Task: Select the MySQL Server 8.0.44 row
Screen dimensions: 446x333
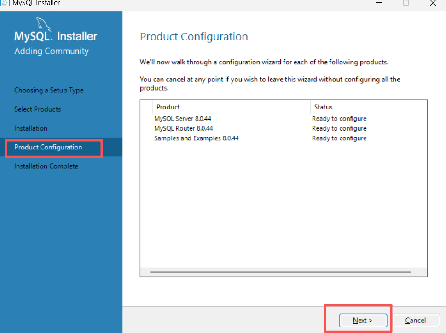Action: [284, 119]
